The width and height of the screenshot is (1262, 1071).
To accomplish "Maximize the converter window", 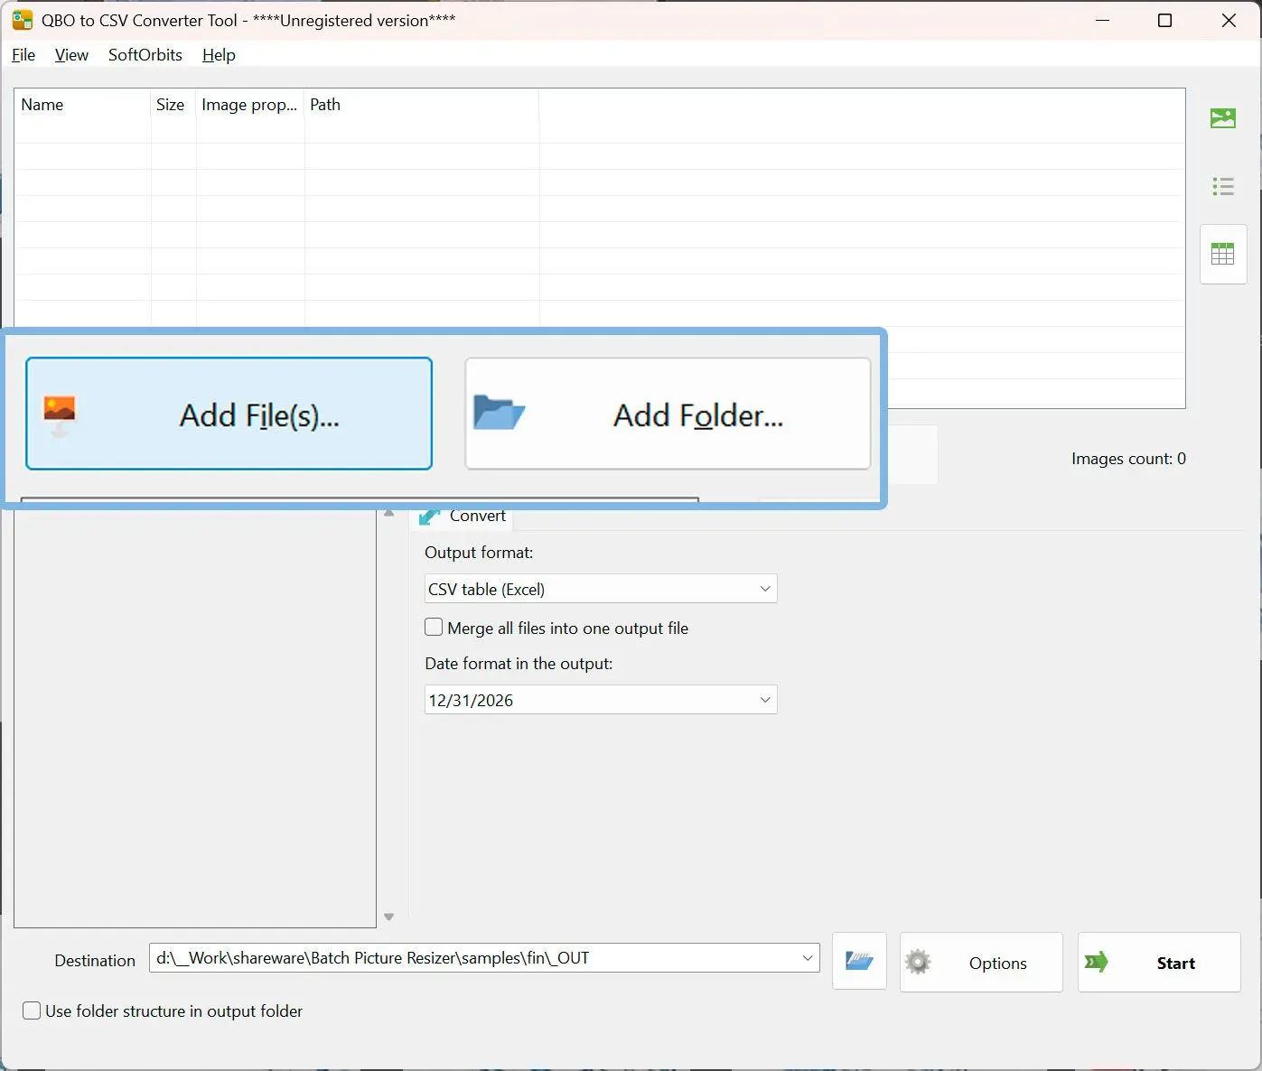I will click(1165, 21).
